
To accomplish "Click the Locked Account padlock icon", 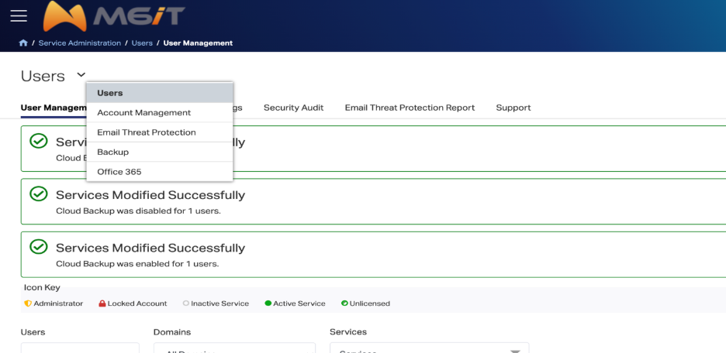I will [x=102, y=303].
